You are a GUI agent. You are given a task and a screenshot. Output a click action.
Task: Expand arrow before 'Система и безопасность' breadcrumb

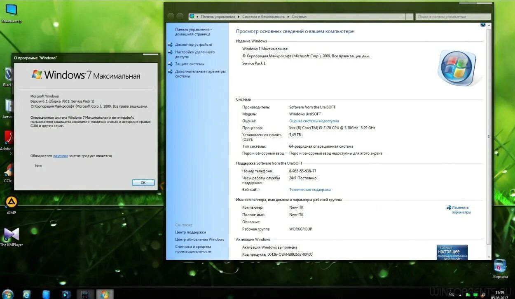pyautogui.click(x=239, y=16)
